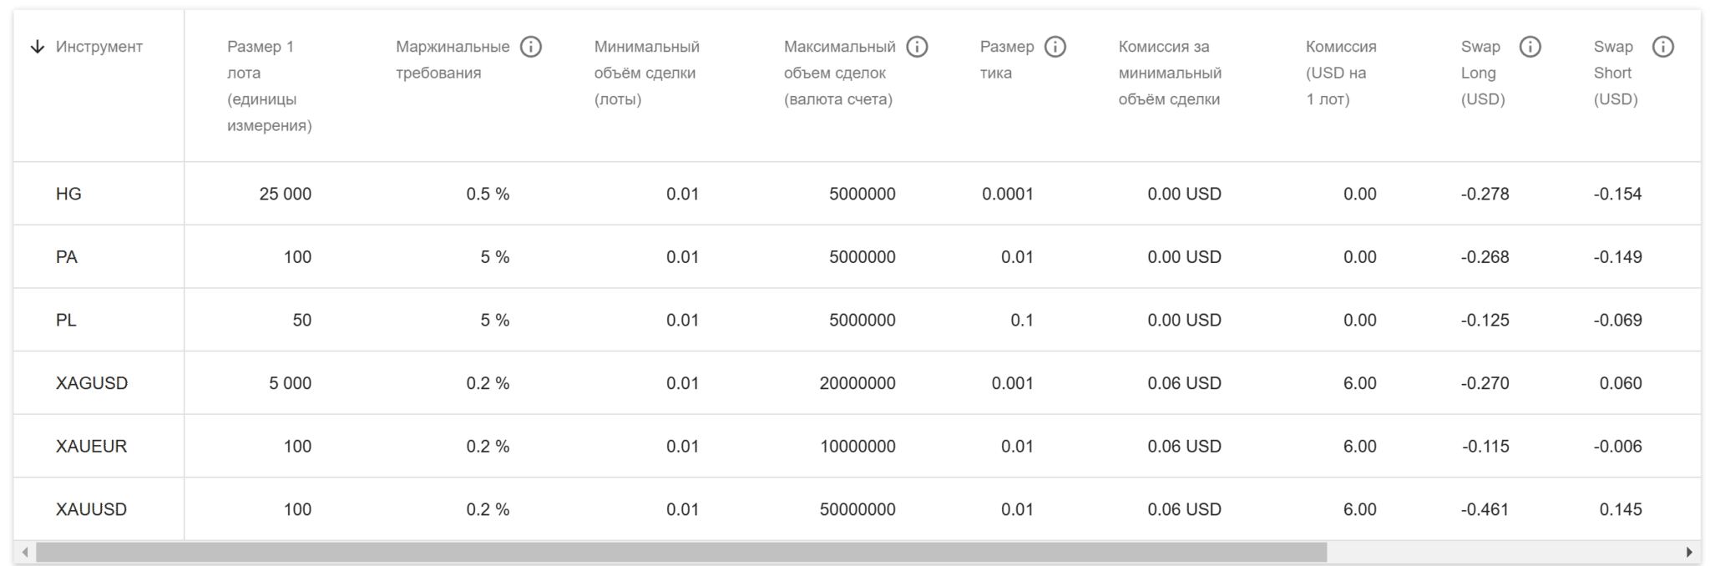The height and width of the screenshot is (566, 1710).
Task: Click Комиссия за минимальный объём сделки header
Action: [1169, 73]
